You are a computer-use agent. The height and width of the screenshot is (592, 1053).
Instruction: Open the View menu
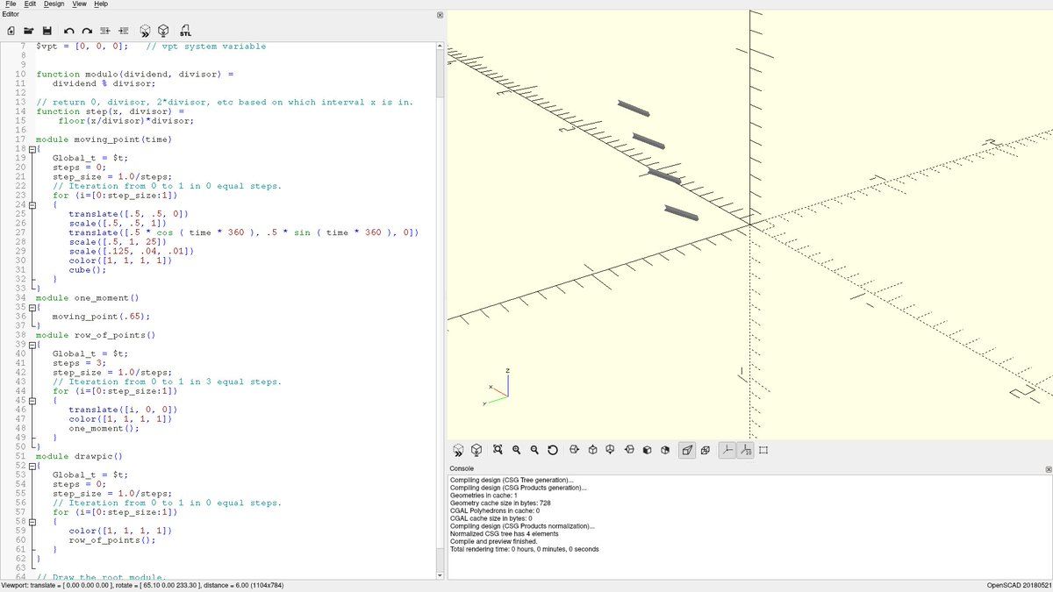pyautogui.click(x=79, y=4)
